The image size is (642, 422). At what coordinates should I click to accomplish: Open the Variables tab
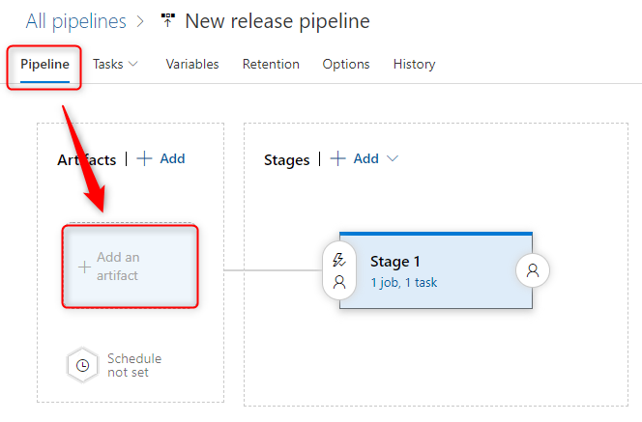click(x=192, y=64)
